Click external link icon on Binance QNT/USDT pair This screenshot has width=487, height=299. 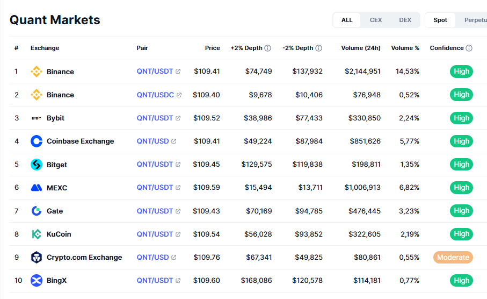(178, 72)
